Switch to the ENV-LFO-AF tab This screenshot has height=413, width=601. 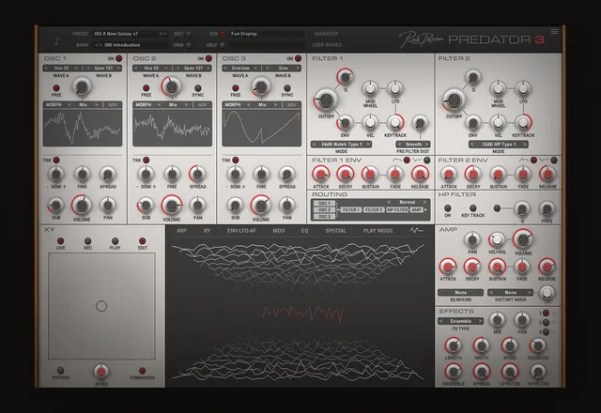click(241, 231)
